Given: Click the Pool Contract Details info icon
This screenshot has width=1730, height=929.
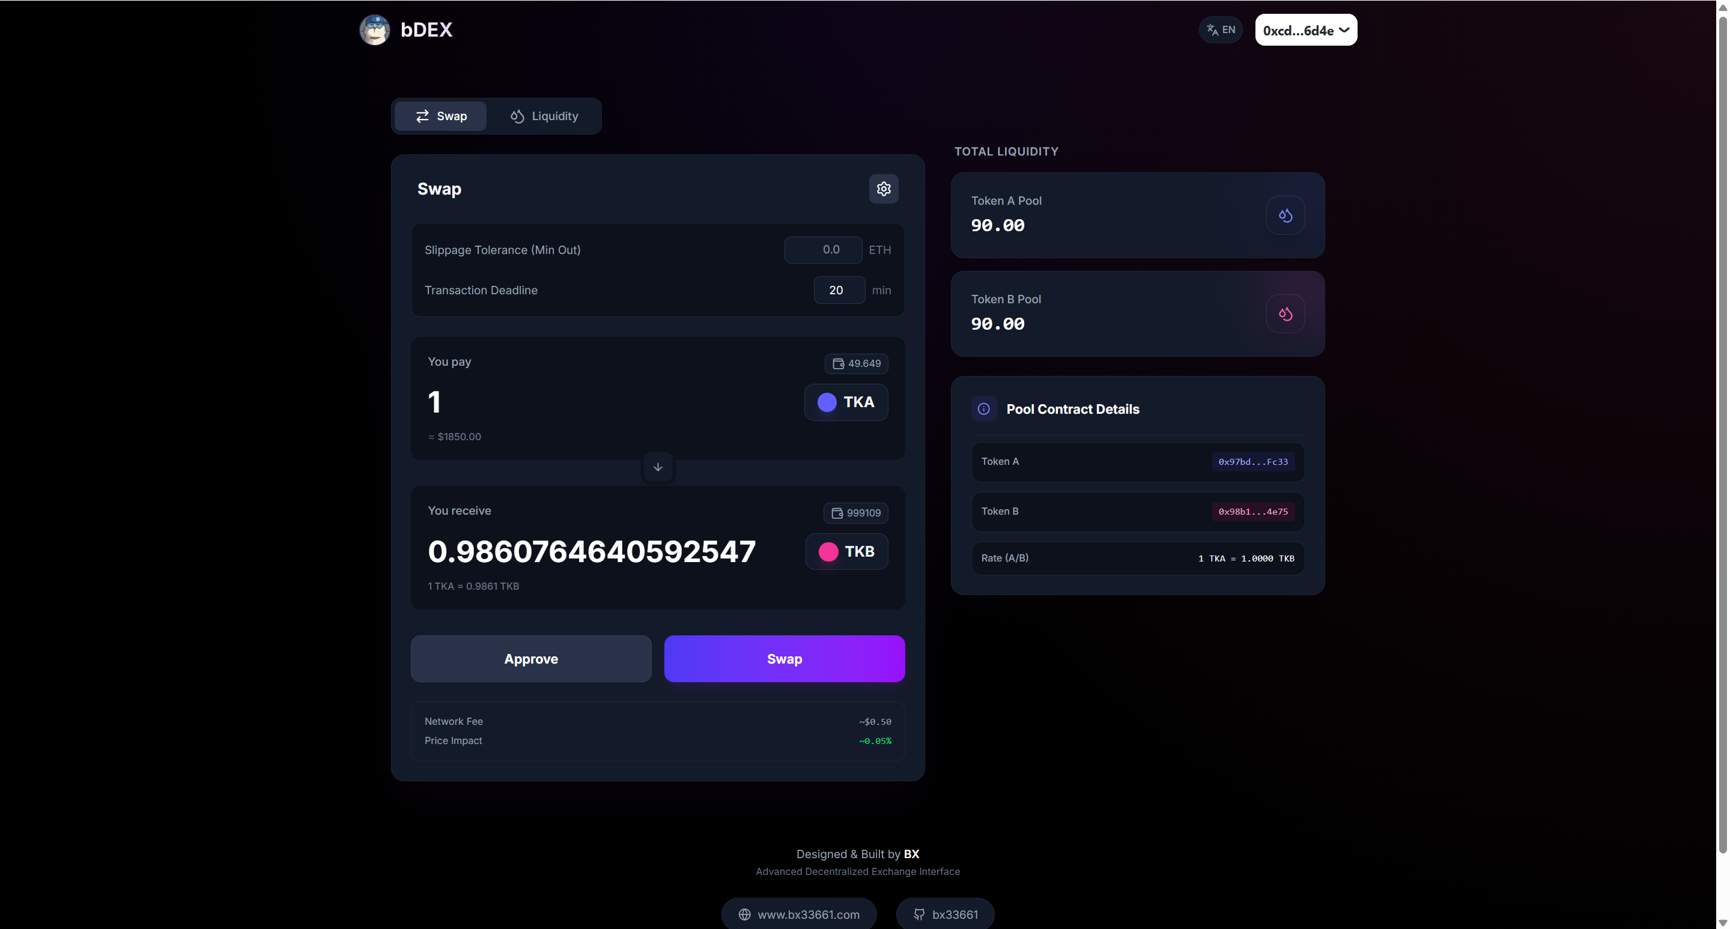Looking at the screenshot, I should pos(983,409).
